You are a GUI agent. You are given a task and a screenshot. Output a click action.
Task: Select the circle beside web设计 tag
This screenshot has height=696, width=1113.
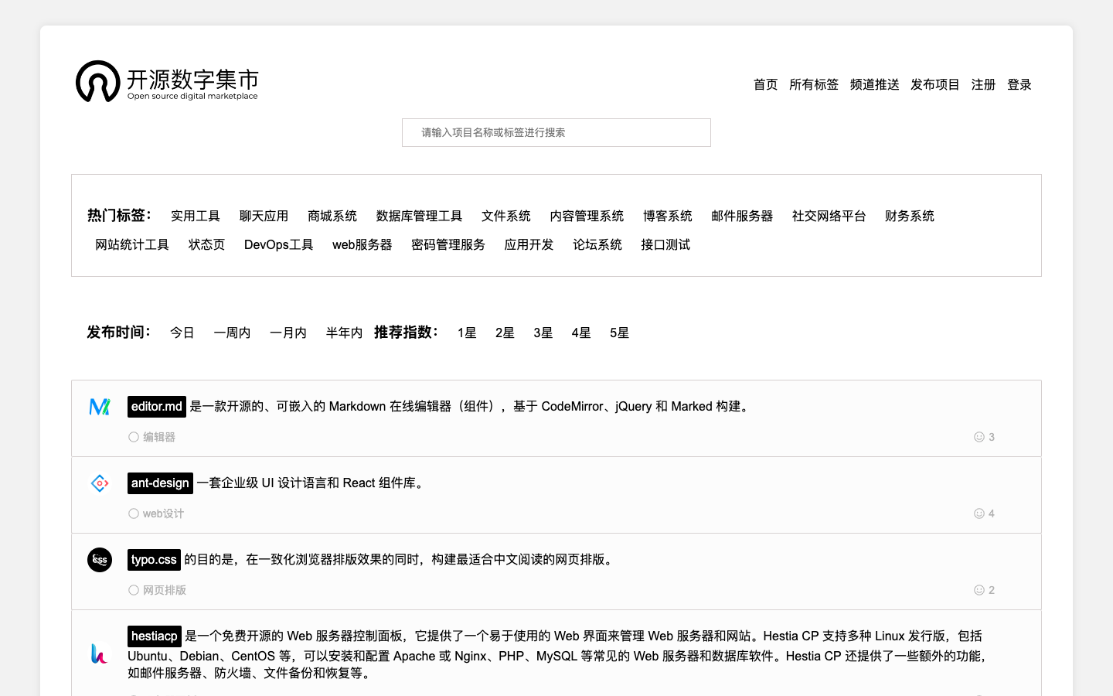(133, 513)
